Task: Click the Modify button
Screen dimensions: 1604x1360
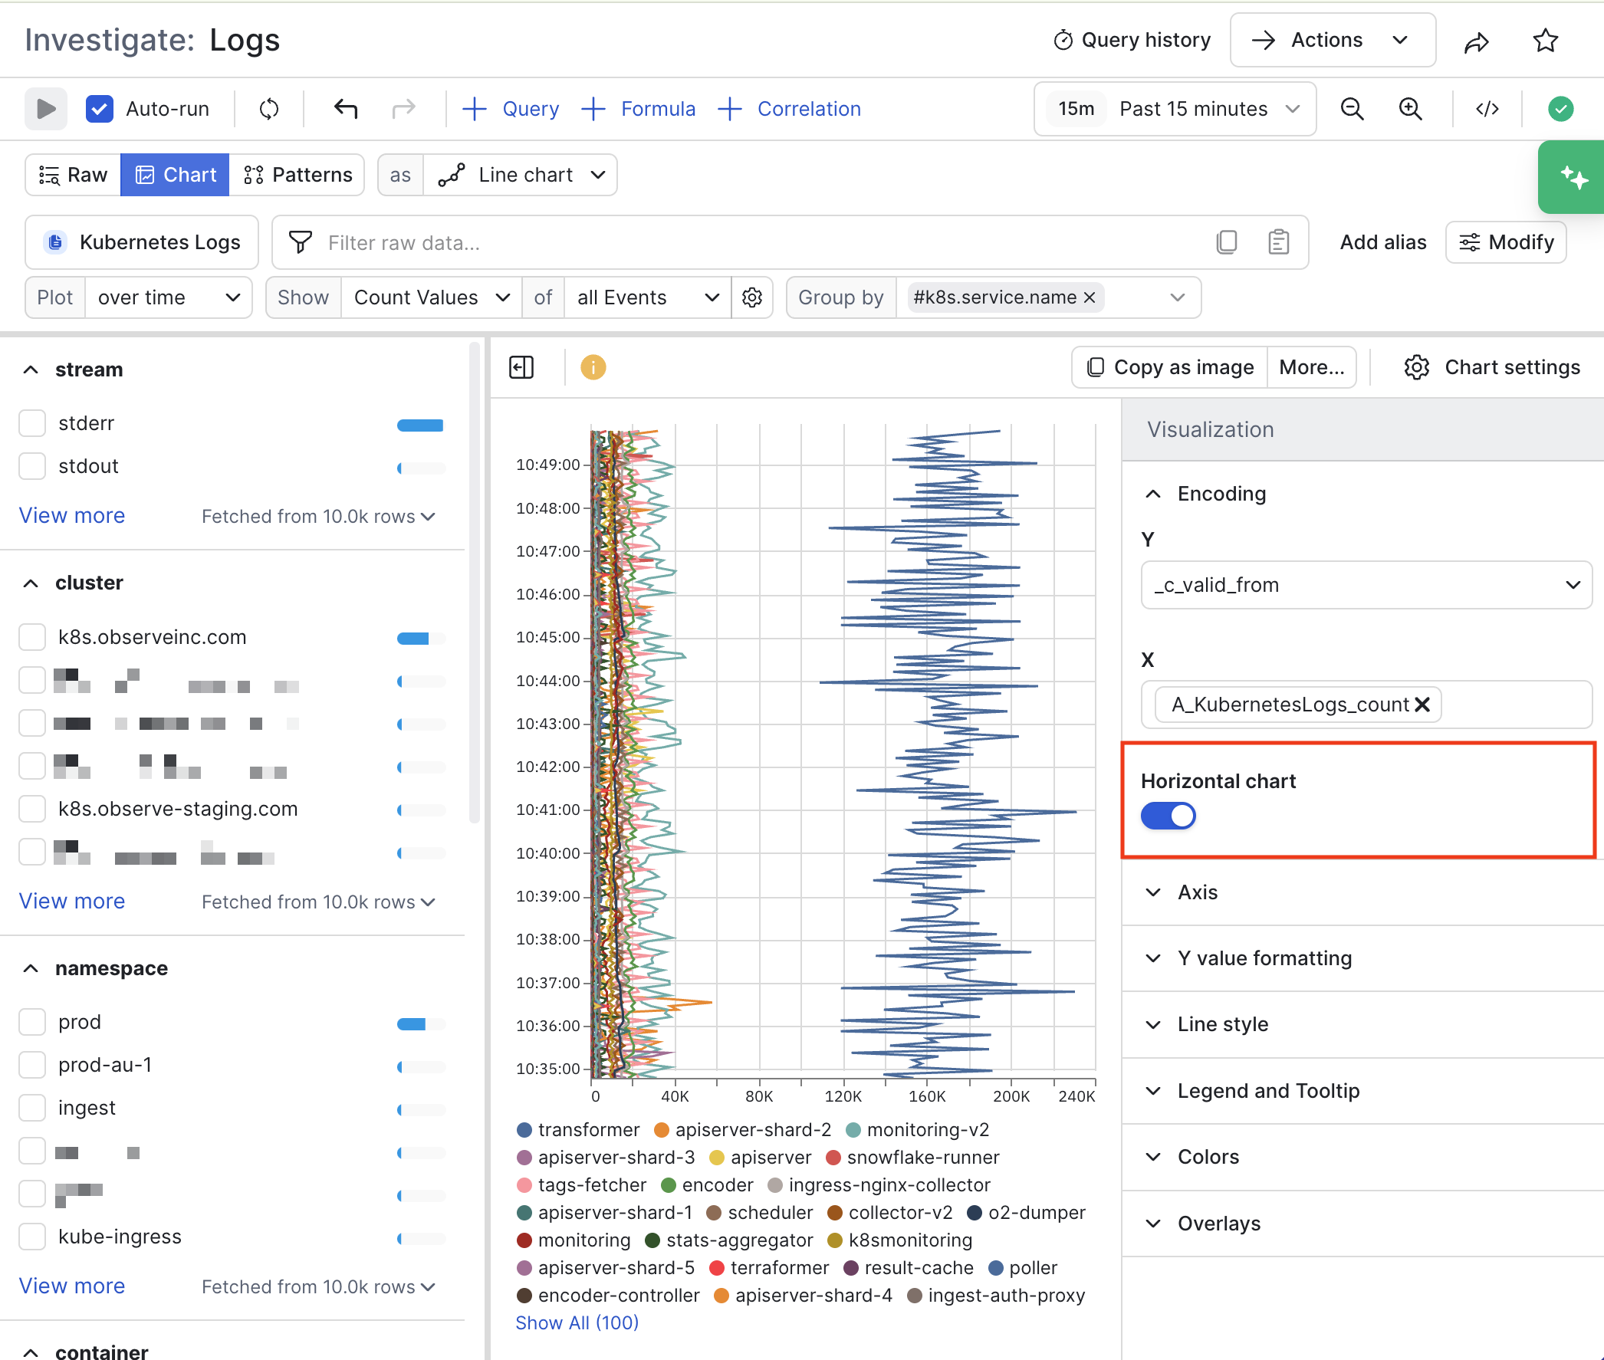Action: coord(1505,242)
